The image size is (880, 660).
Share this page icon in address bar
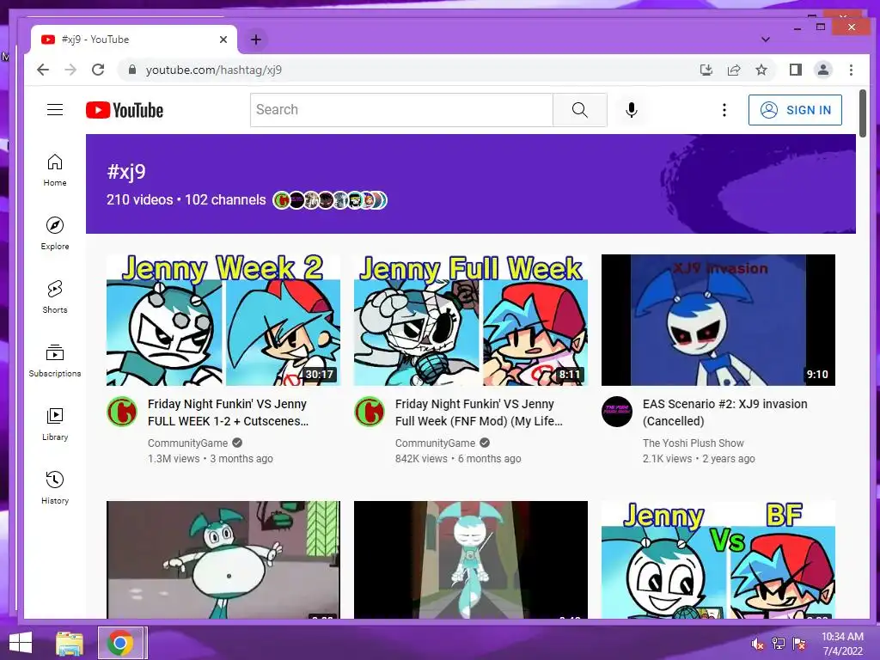click(x=734, y=70)
